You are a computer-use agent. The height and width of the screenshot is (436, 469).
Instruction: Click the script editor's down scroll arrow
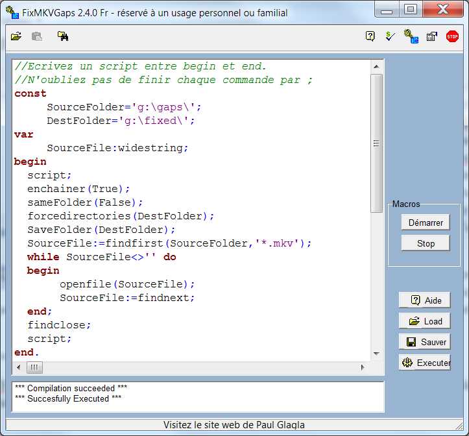click(x=376, y=354)
